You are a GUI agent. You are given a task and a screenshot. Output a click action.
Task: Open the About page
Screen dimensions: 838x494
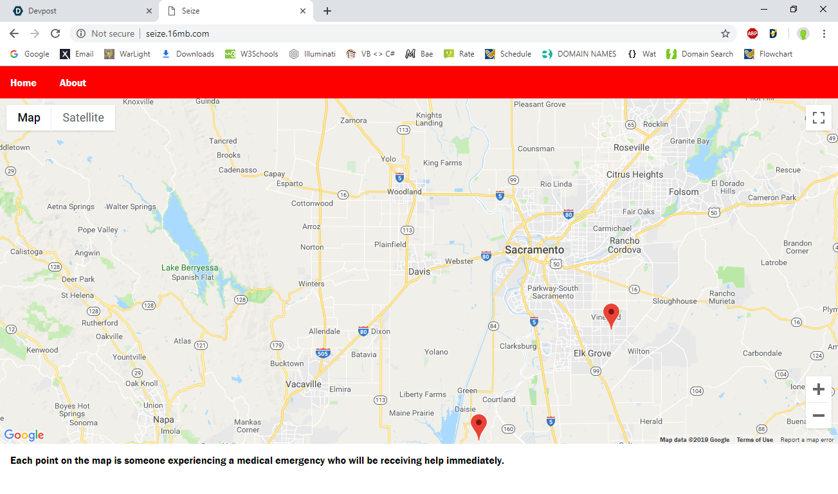coord(73,83)
